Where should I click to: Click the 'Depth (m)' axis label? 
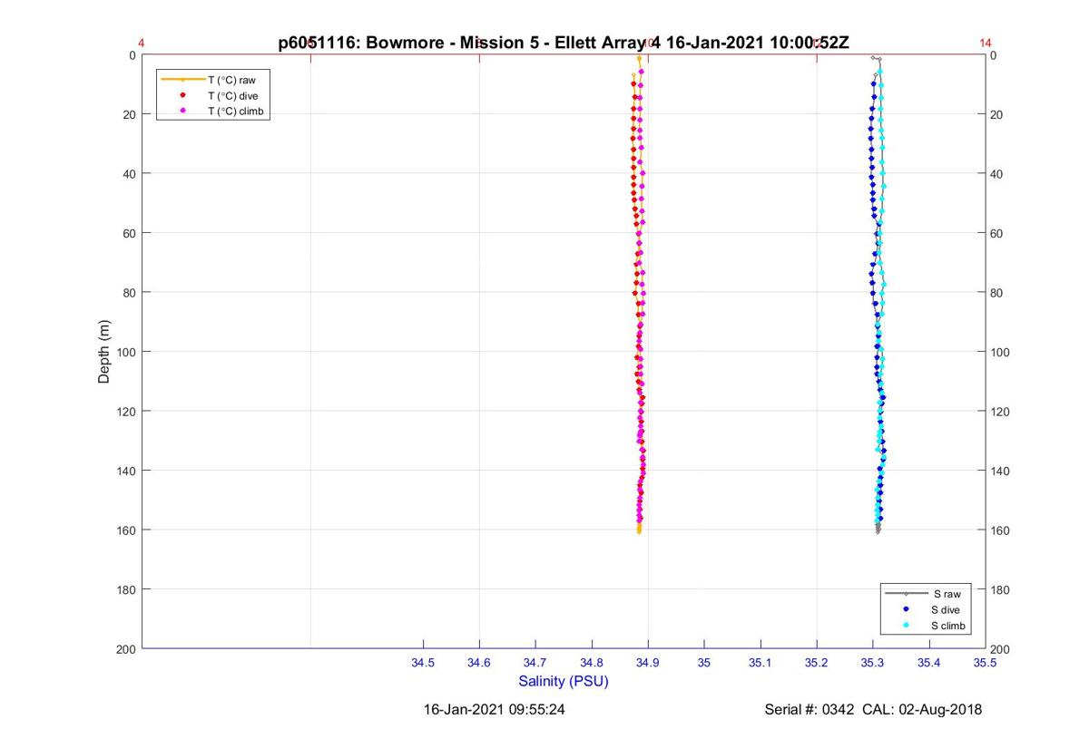(x=104, y=352)
